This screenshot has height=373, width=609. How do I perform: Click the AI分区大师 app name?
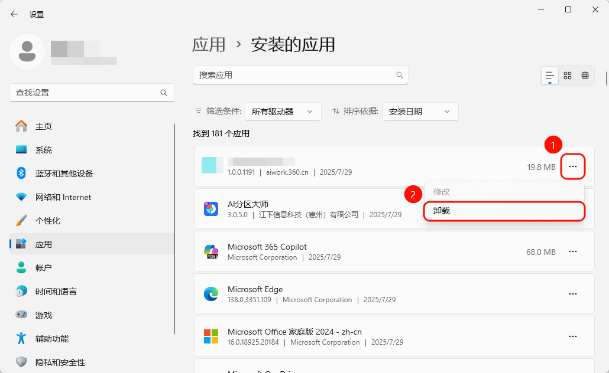248,204
